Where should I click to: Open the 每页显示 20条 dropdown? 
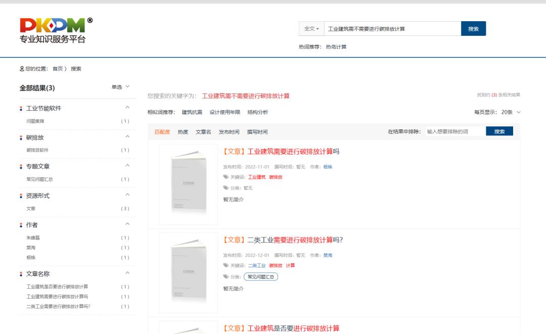507,113
